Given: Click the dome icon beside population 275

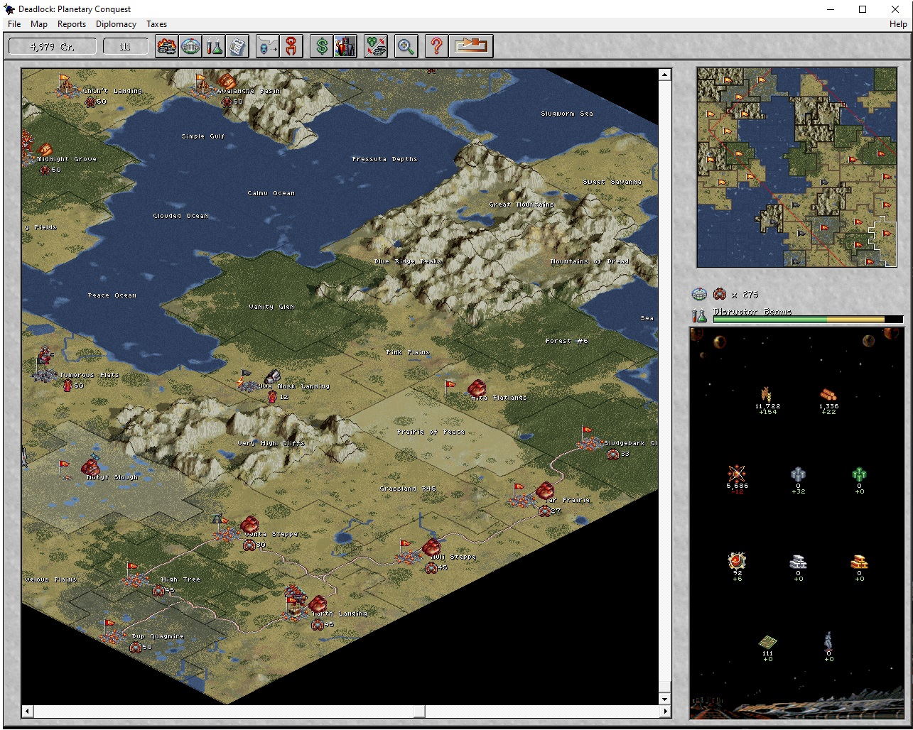Looking at the screenshot, I should (x=698, y=294).
